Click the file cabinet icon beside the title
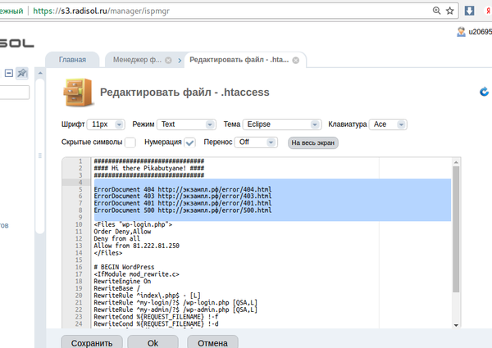492x348 pixels. click(x=78, y=92)
